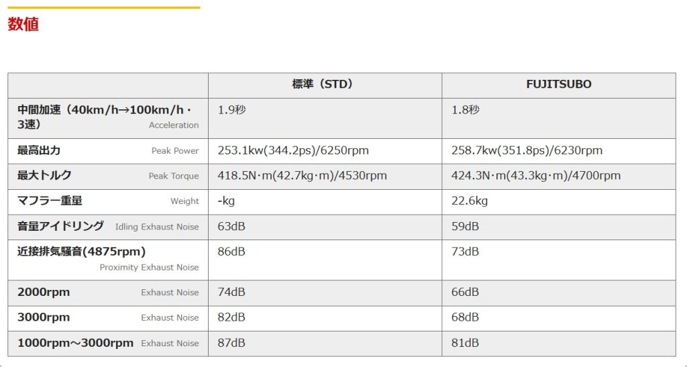Viewport: 687px width, 367px height.
Task: Click the 86dB standard proximity noise cell
Action: tap(231, 252)
